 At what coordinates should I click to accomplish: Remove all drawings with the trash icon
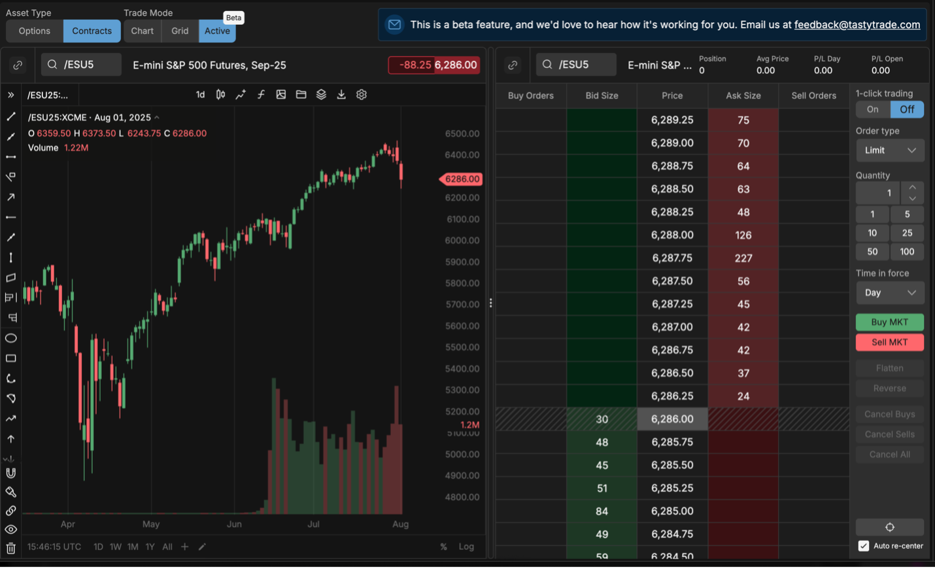pyautogui.click(x=10, y=548)
